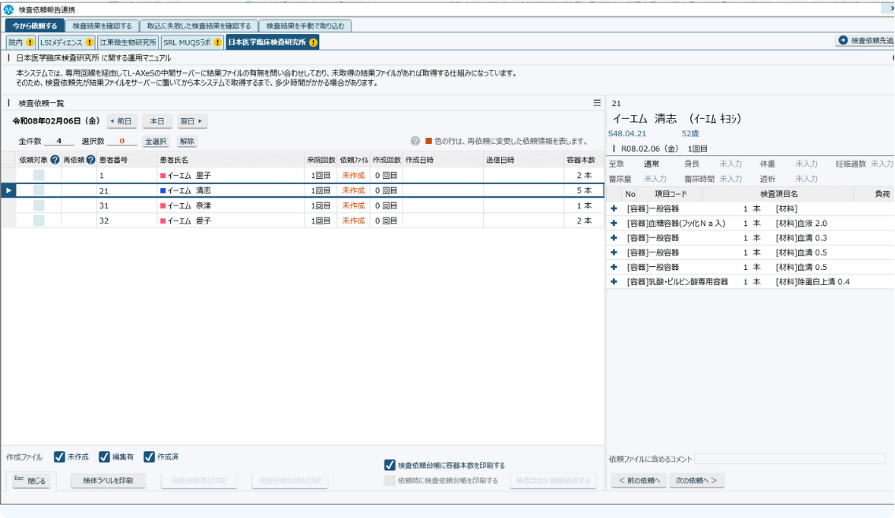895x518 pixels.
Task: Click the gray help icon above the table legend
Action: [415, 142]
